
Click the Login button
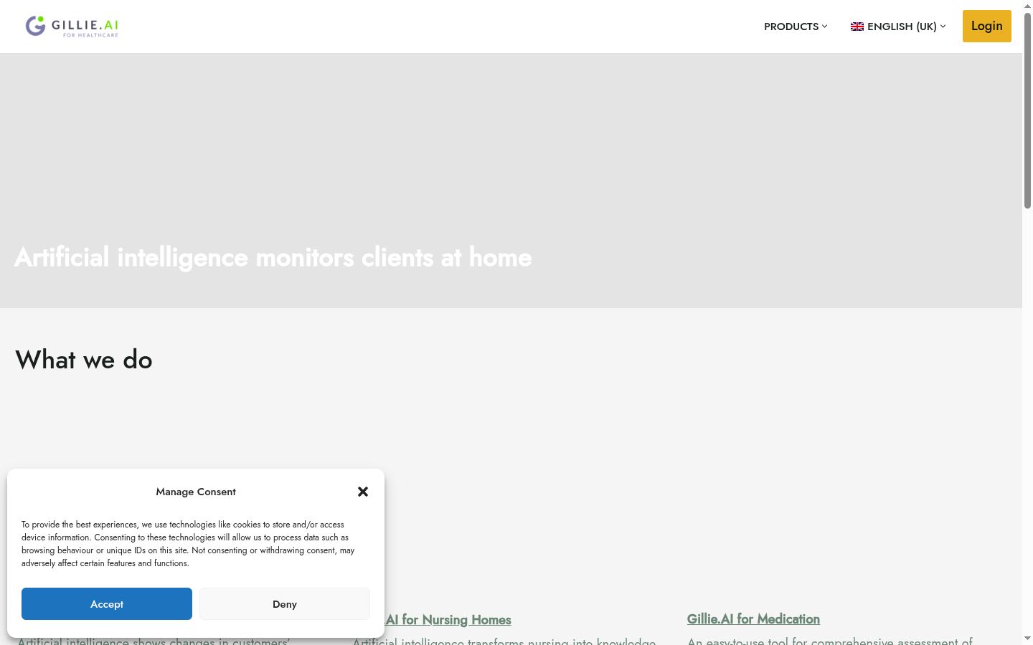pyautogui.click(x=987, y=27)
